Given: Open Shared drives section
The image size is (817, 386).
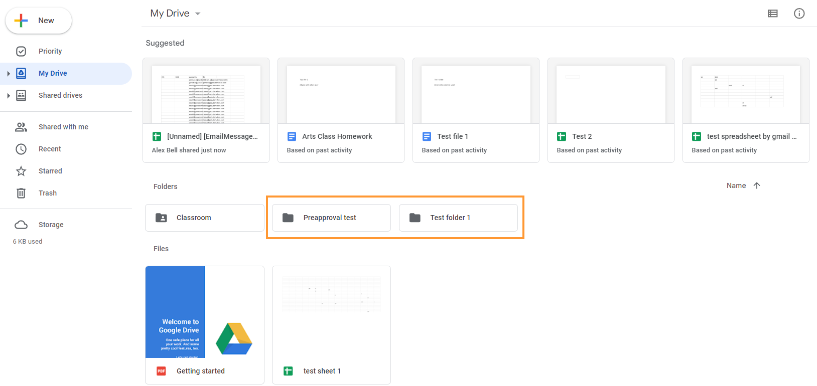Looking at the screenshot, I should tap(66, 95).
